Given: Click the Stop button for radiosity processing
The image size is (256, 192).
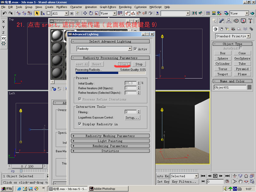Looking at the screenshot, I should coord(139,64).
